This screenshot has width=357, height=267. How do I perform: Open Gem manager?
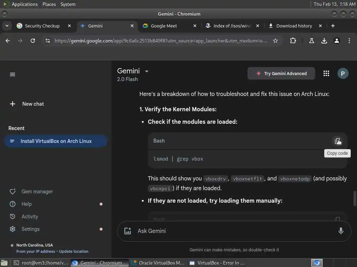tap(31, 192)
